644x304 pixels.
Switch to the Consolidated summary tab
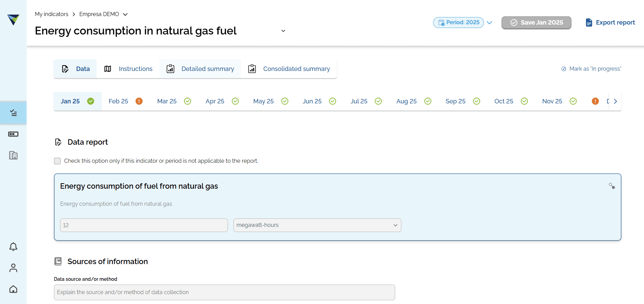click(289, 69)
